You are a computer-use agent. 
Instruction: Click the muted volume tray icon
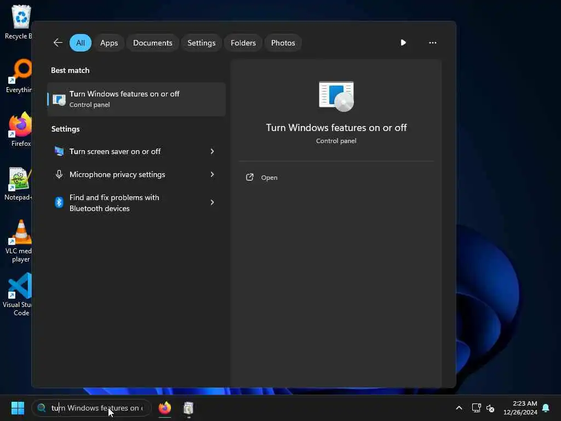[490, 408]
